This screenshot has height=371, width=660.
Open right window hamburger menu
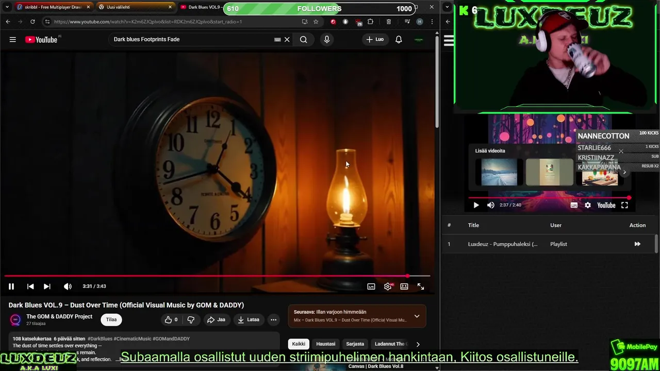[449, 41]
